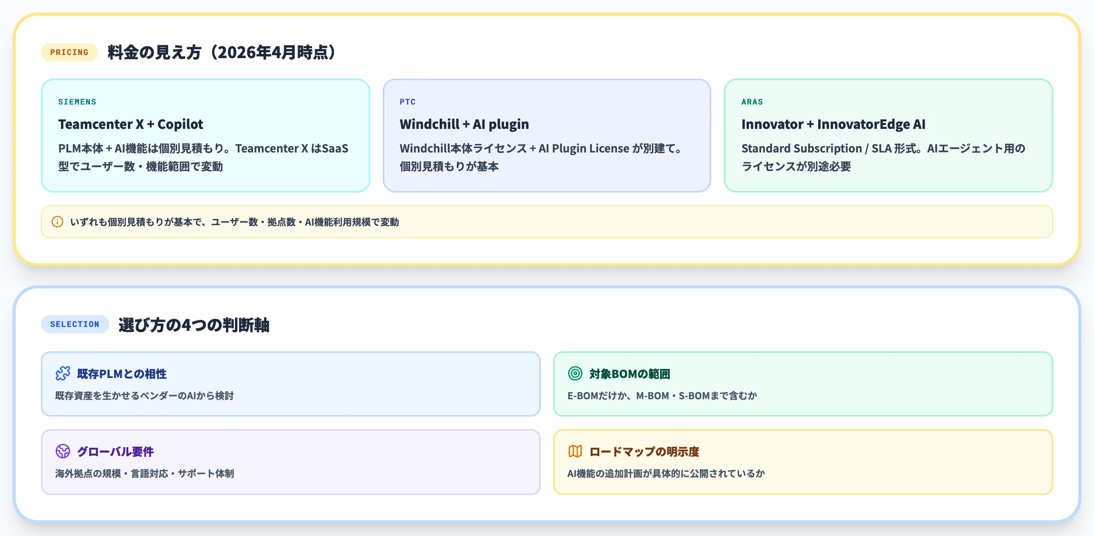Click the puzzle icon beside 既存PLMとの相性

tap(63, 373)
